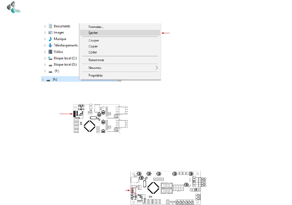Click Coller in the context menu
This screenshot has height=205, width=292.
click(x=93, y=52)
